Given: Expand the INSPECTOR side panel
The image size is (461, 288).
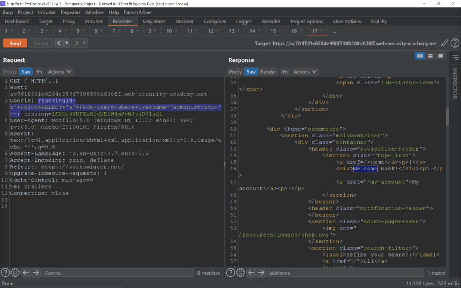Looking at the screenshot, I should [x=455, y=83].
